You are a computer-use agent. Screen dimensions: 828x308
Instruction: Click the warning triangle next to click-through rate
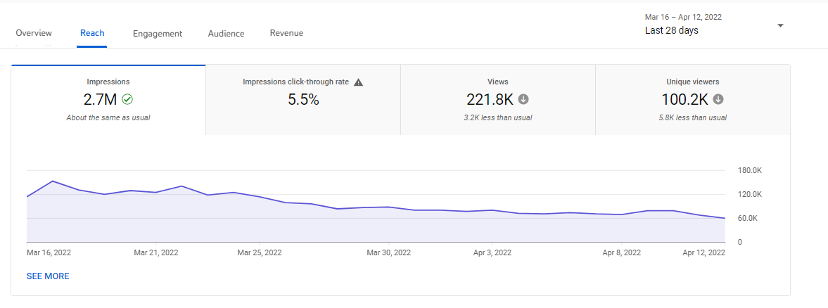pos(358,82)
